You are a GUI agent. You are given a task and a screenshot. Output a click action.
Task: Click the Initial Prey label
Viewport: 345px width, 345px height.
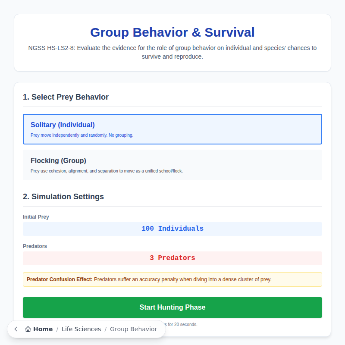[x=36, y=217]
